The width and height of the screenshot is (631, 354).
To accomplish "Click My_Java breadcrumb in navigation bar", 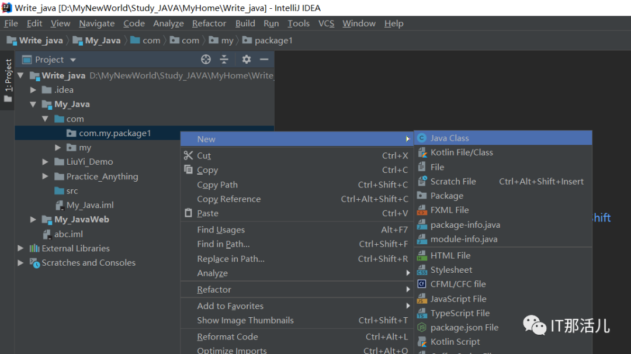I will coord(97,40).
